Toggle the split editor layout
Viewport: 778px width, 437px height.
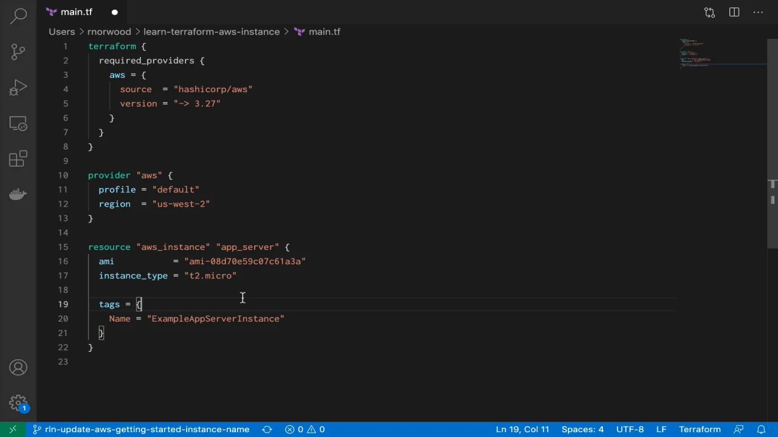pos(734,12)
